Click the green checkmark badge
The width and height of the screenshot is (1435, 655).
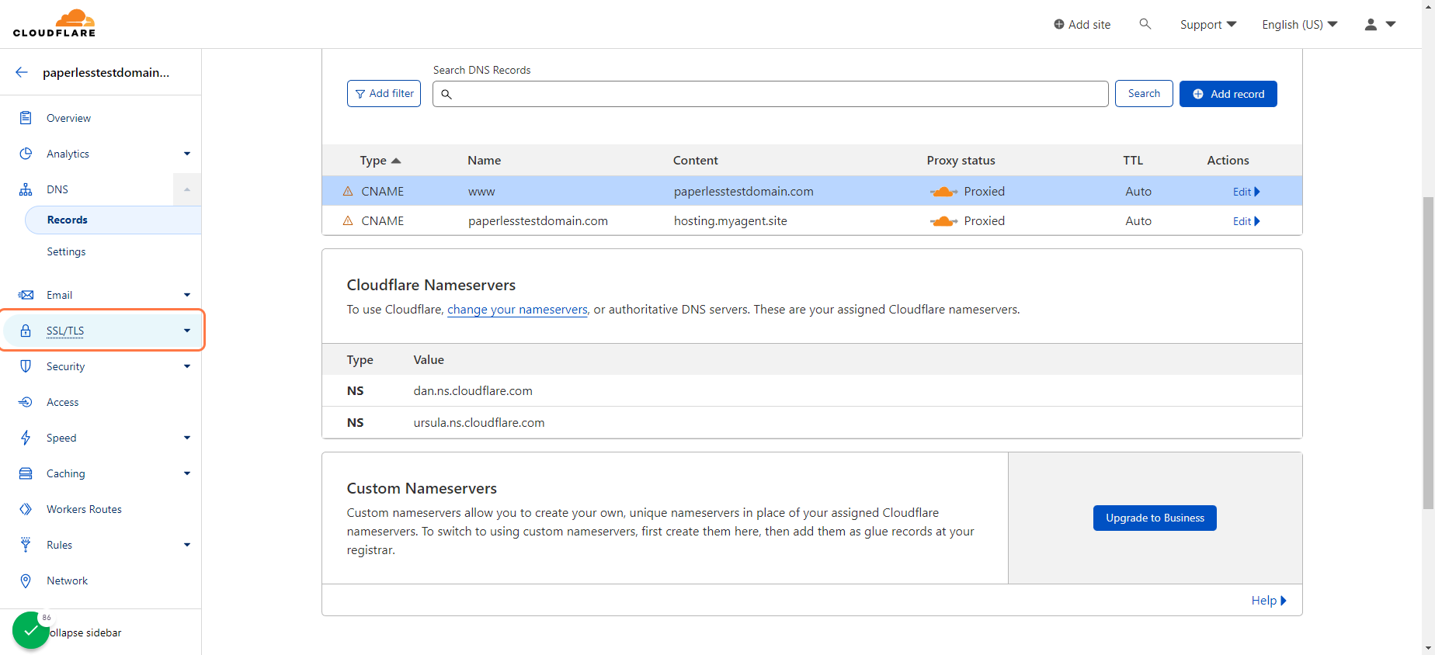[x=31, y=630]
